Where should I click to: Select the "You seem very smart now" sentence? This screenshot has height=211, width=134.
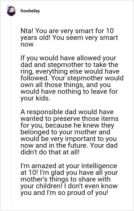[69, 41]
